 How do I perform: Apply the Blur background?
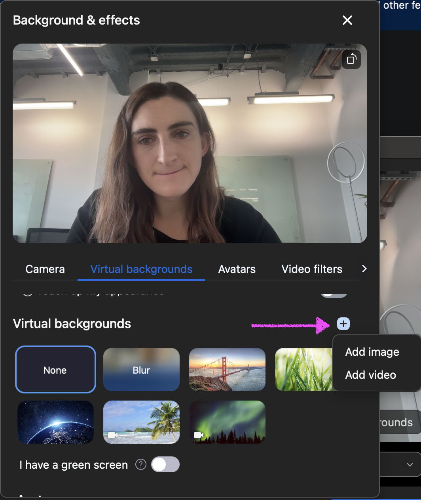tap(141, 370)
